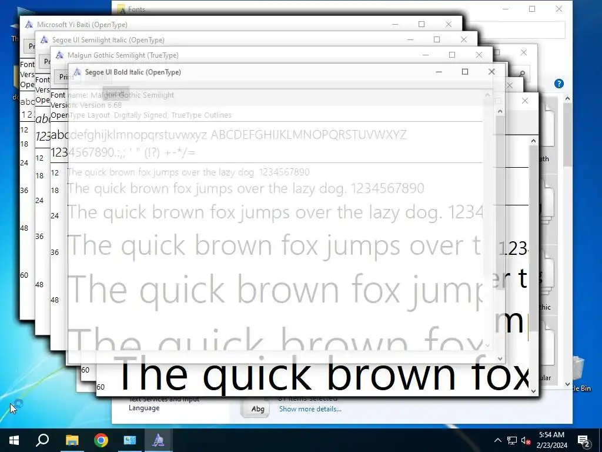Click the Fonts window scrollbar down arrow
602x452 pixels.
point(567,384)
